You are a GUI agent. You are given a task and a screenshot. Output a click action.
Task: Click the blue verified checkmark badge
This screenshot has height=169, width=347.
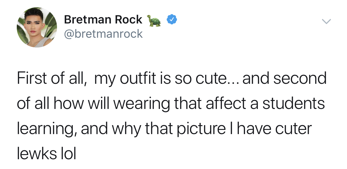pos(171,20)
